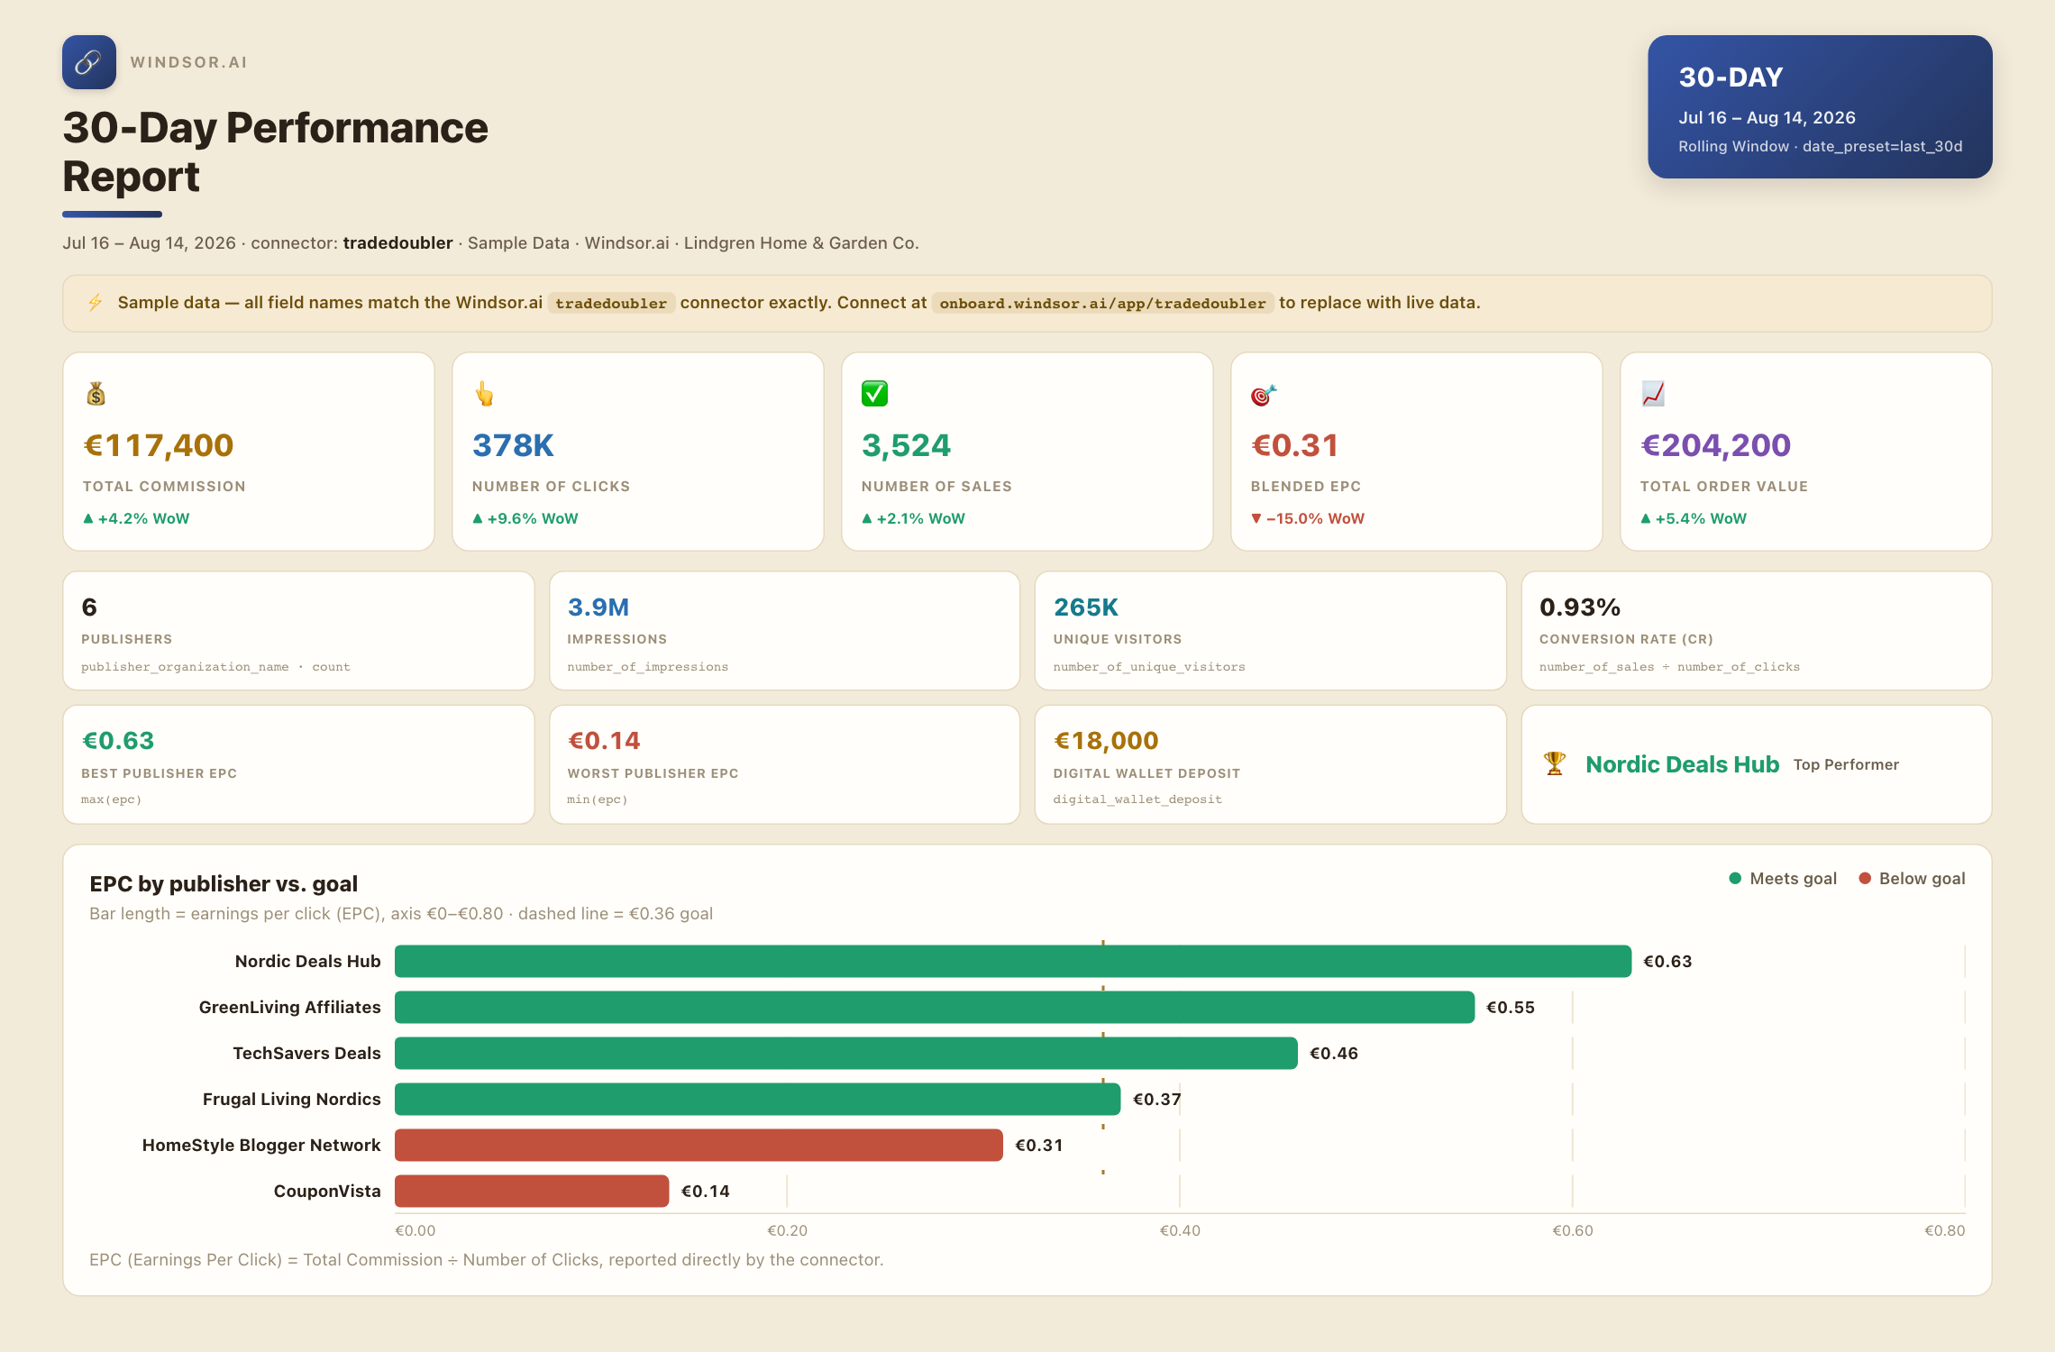Image resolution: width=2055 pixels, height=1352 pixels.
Task: Click the €204,200 total order value
Action: tap(1716, 445)
